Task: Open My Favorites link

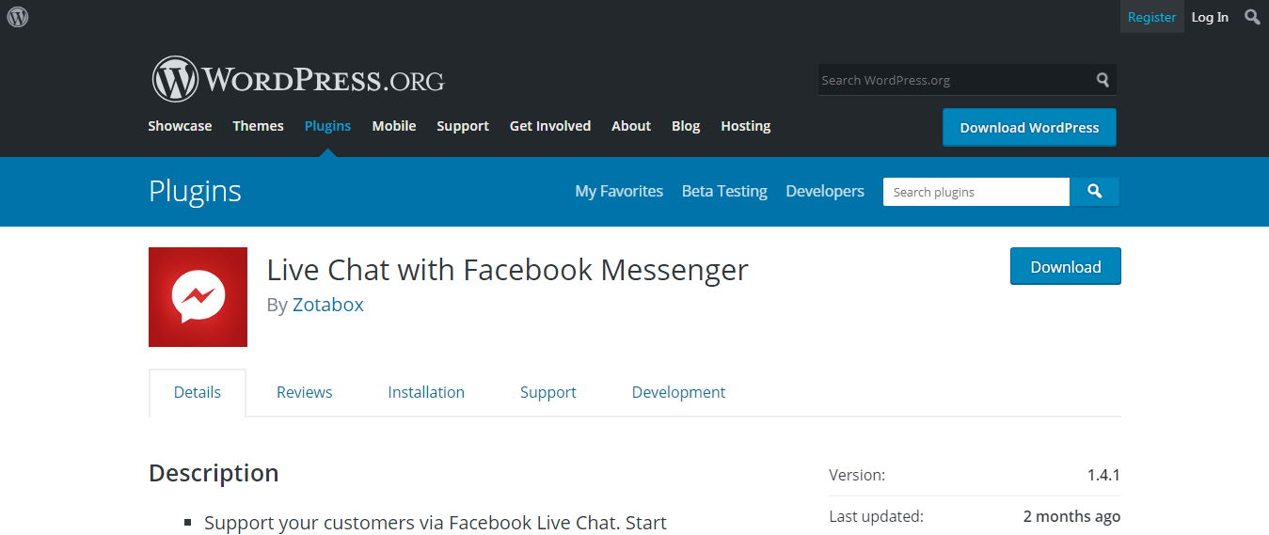Action: (x=619, y=191)
